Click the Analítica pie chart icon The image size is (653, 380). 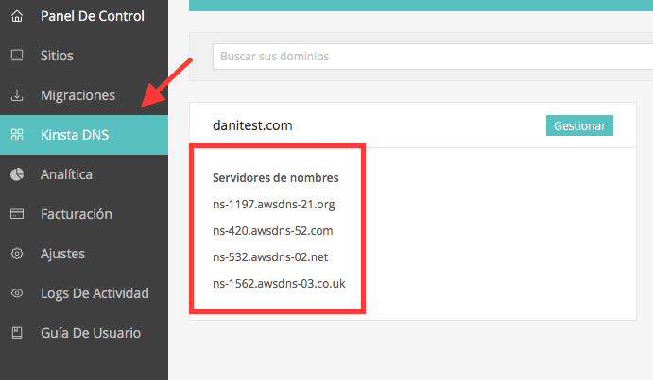point(17,174)
